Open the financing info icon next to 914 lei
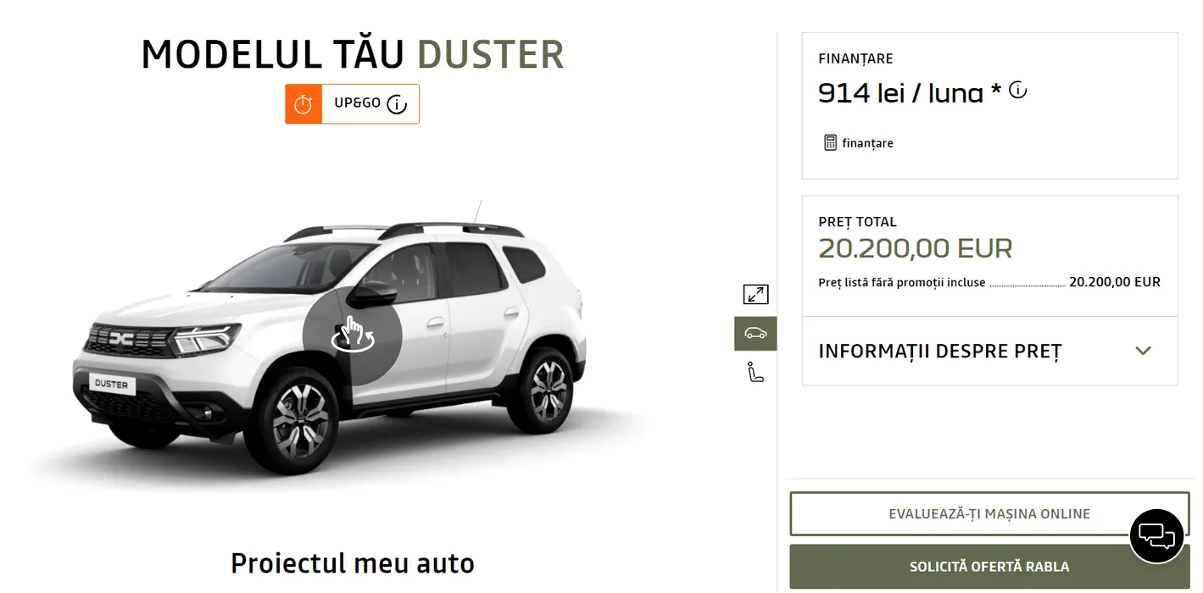Viewport: 1203px width, 593px height. (1018, 90)
